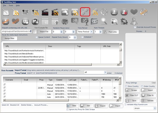This screenshot has height=113, width=158.
Task: Click the plain magnifying glass search icon
Action: coord(104,21)
